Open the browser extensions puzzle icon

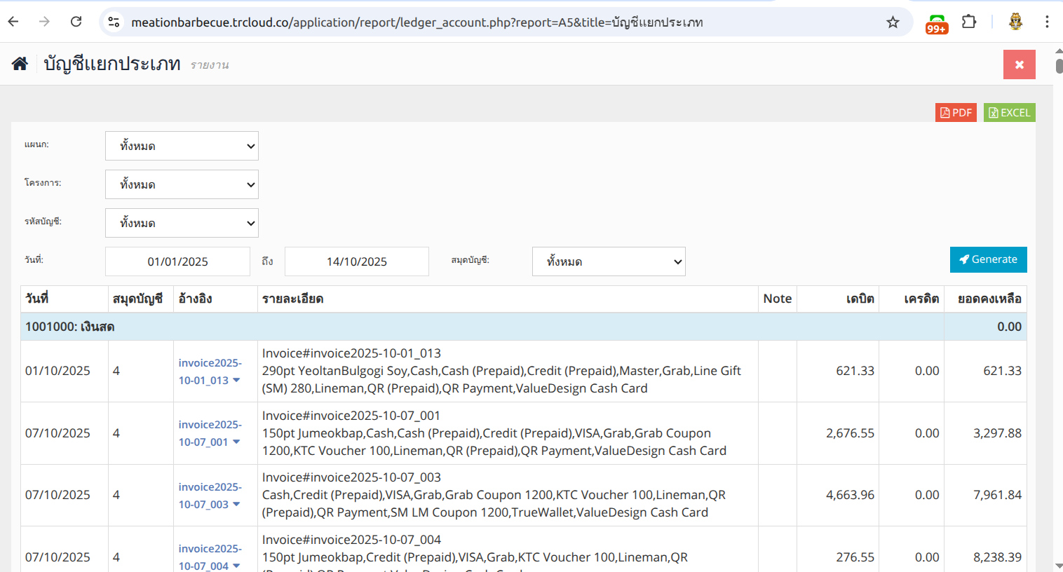[968, 22]
